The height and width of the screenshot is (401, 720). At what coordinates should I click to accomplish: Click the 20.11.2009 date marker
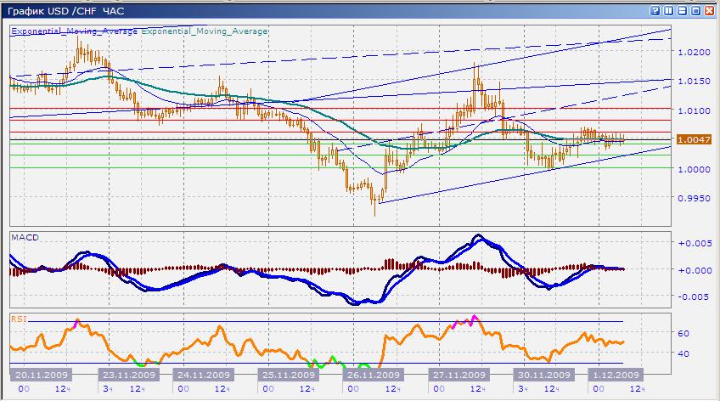click(37, 375)
